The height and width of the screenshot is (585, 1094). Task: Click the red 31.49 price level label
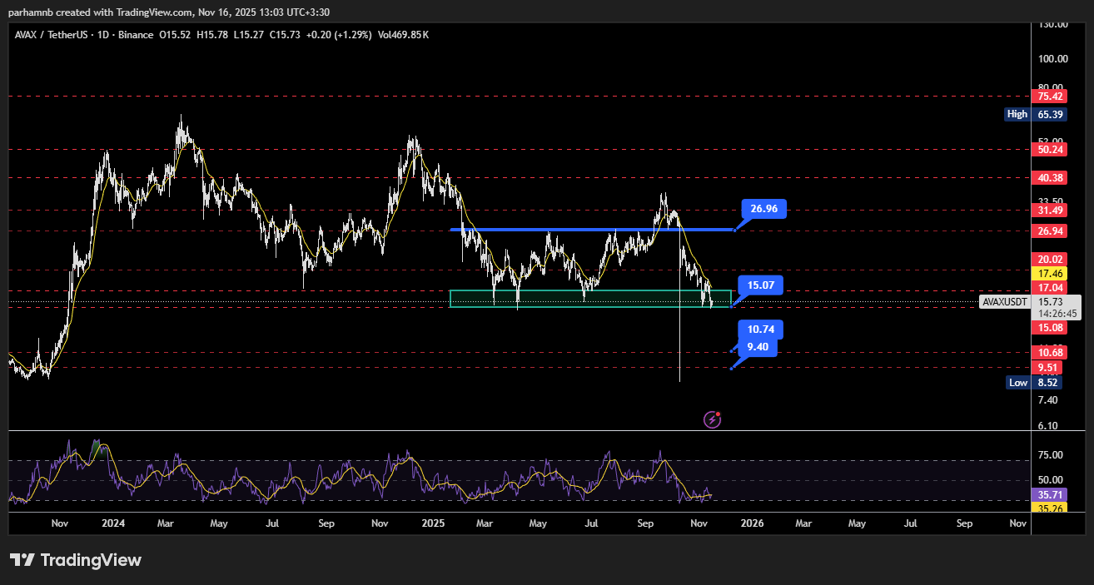click(x=1047, y=209)
